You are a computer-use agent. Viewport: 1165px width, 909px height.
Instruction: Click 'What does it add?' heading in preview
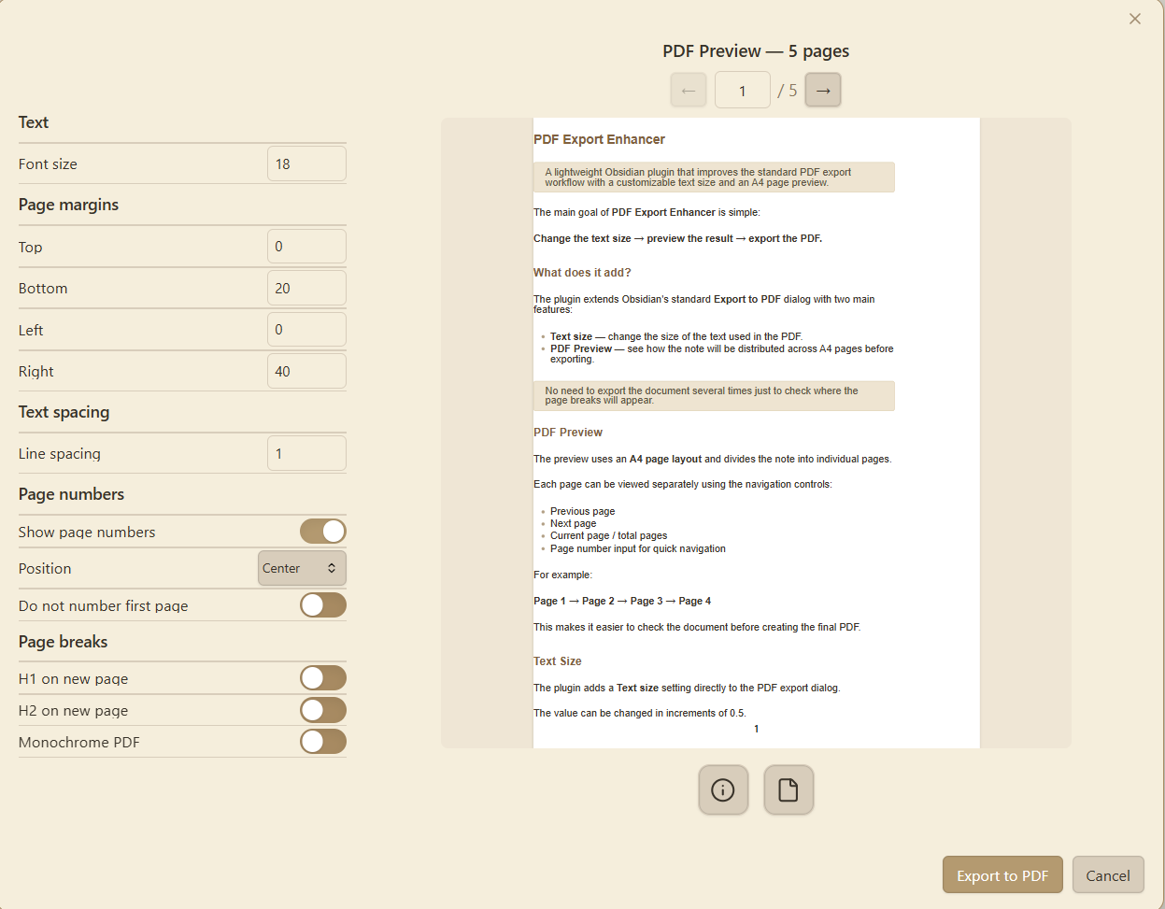pyautogui.click(x=582, y=273)
